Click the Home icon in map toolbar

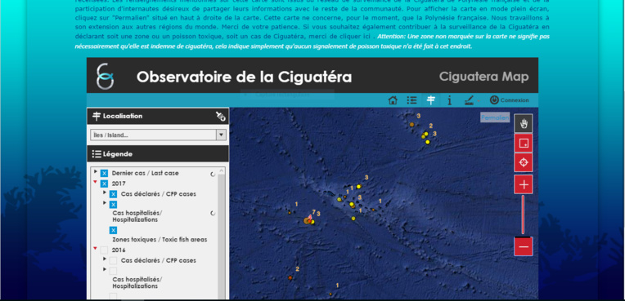click(393, 100)
